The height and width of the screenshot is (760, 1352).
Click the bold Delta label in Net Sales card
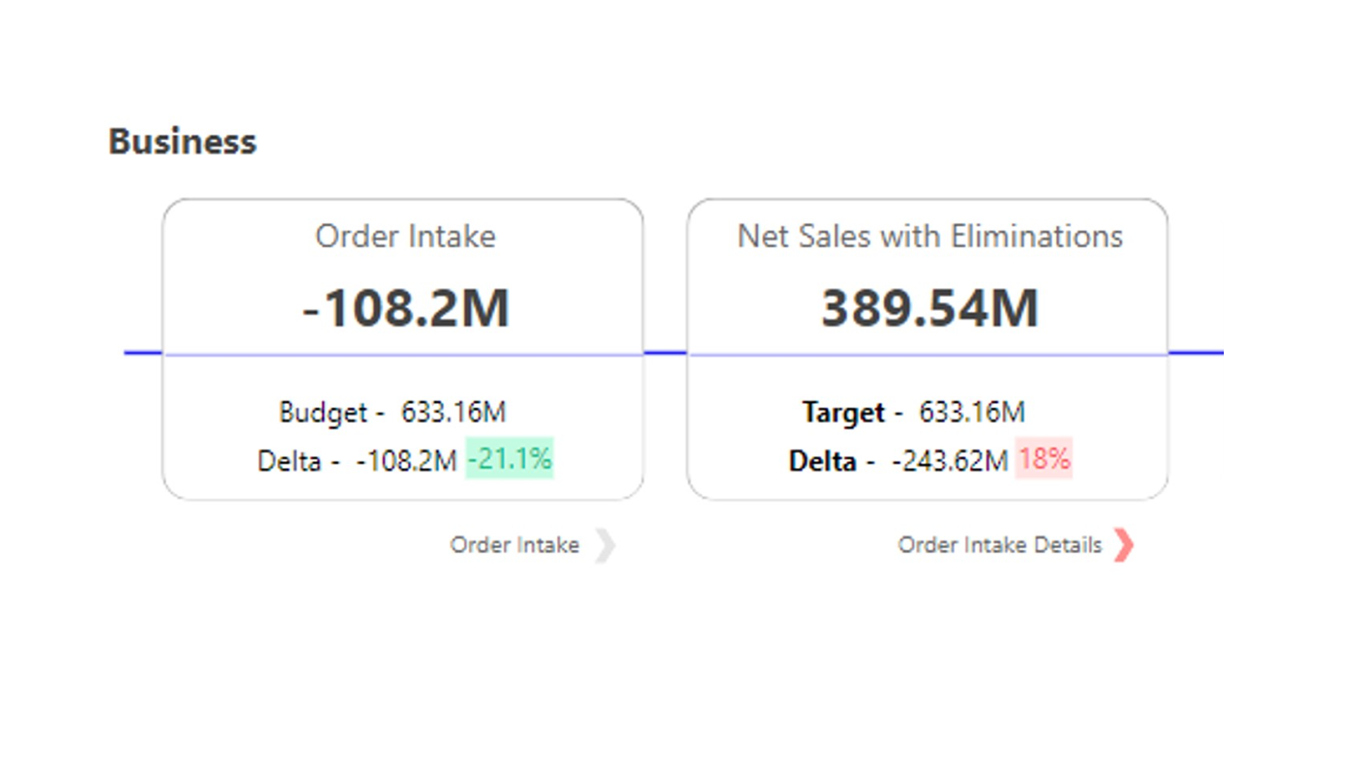click(822, 462)
